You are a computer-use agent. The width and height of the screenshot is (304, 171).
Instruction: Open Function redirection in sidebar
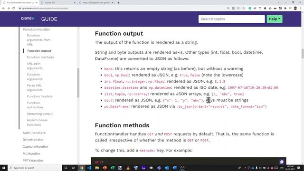[x=35, y=105]
